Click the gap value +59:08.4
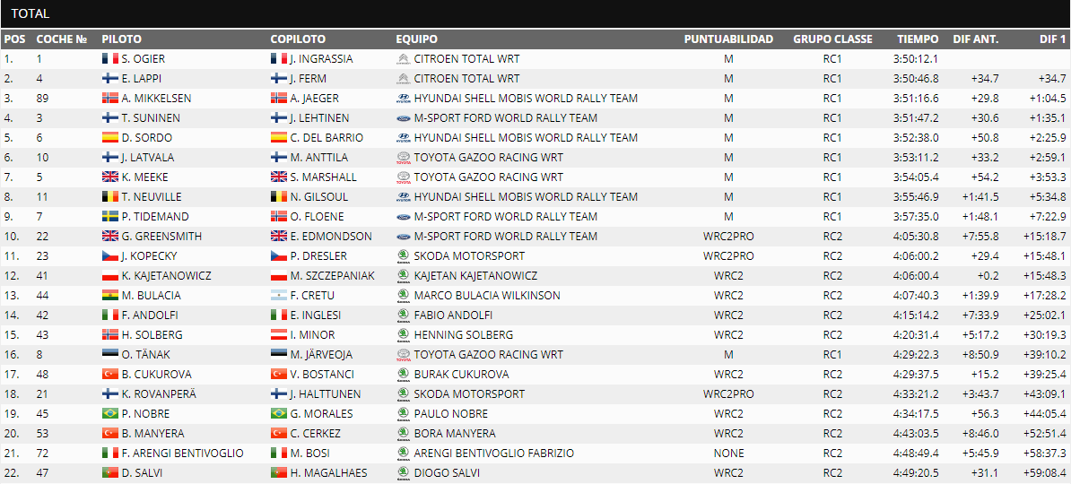The image size is (1071, 484). [1045, 473]
